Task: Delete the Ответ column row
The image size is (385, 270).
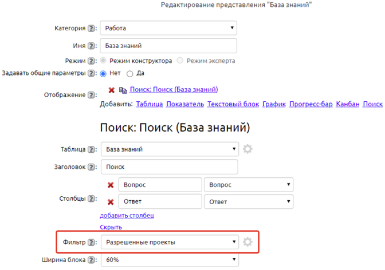Action: tap(111, 202)
